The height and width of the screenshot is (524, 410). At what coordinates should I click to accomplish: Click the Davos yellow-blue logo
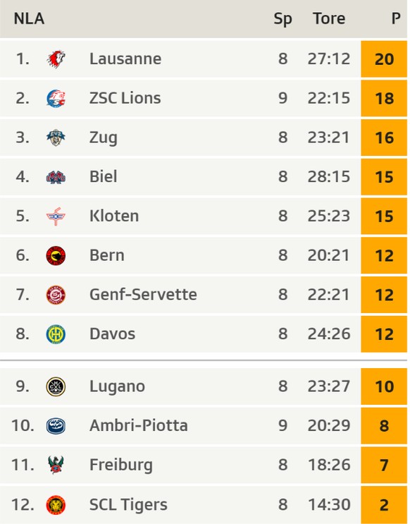56,334
